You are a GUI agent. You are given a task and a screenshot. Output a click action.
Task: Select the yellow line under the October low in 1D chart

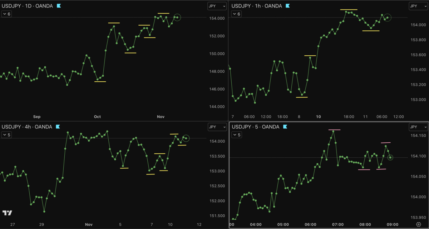pyautogui.click(x=100, y=82)
